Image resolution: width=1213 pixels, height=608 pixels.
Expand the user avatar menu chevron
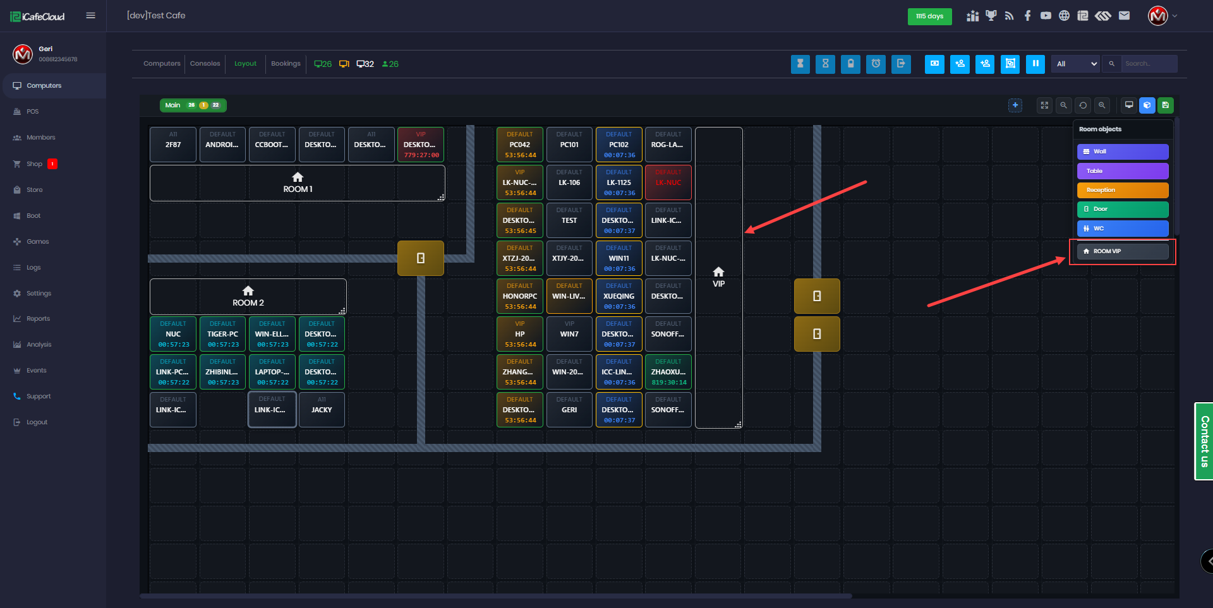[x=1174, y=16]
